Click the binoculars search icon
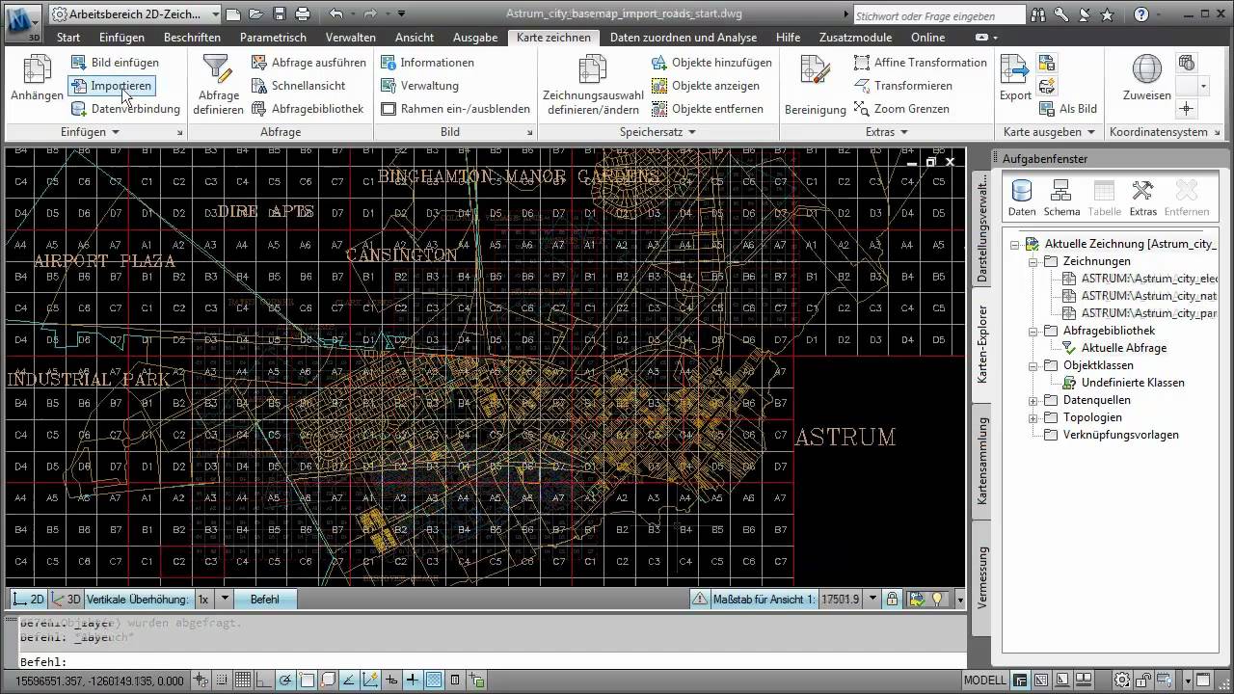This screenshot has width=1234, height=694. click(1038, 14)
